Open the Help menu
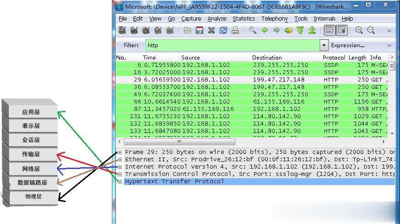The width and height of the screenshot is (400, 224). (347, 19)
